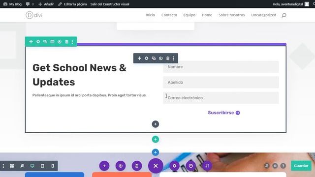Image resolution: width=315 pixels, height=177 pixels.
Task: Select desktop preview mode
Action: click(32, 166)
